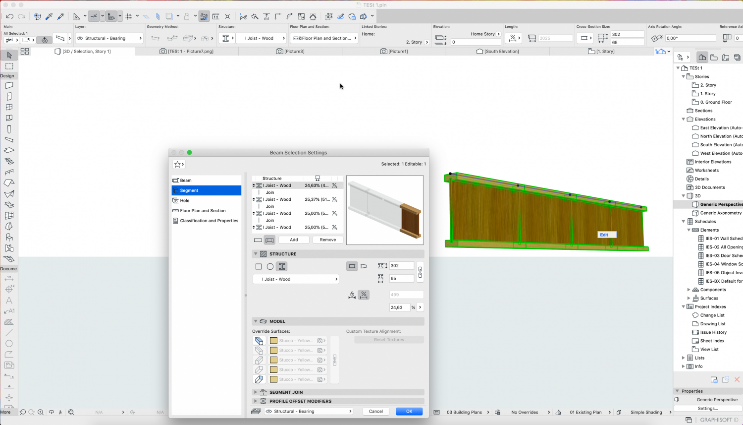743x425 pixels.
Task: Collapse the Elevations tree in the Navigator
Action: click(x=684, y=119)
